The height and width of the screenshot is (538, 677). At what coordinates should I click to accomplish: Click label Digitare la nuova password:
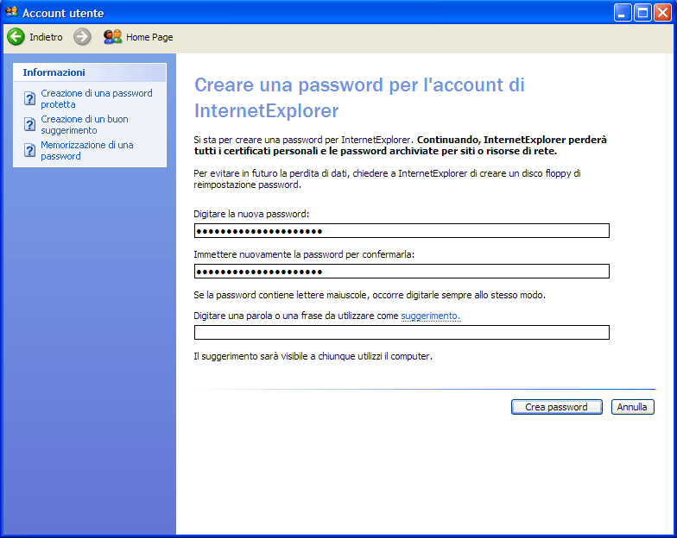pos(251,214)
